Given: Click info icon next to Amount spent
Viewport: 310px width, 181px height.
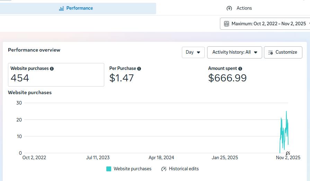Looking at the screenshot, I should tap(240, 69).
